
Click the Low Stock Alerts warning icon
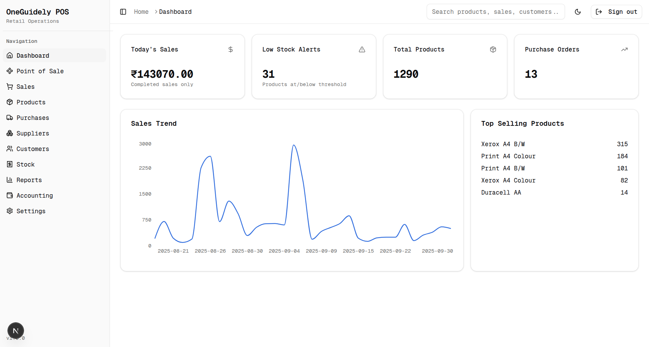click(362, 49)
